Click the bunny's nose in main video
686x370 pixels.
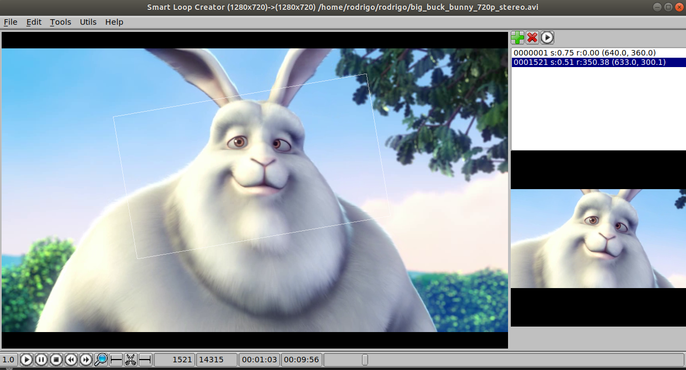pos(263,162)
